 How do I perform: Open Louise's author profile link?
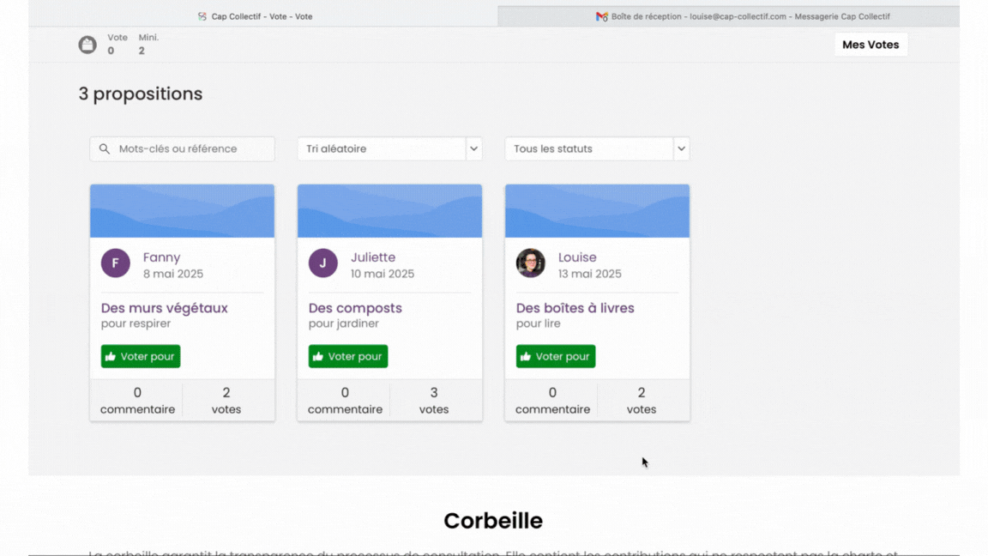point(577,257)
